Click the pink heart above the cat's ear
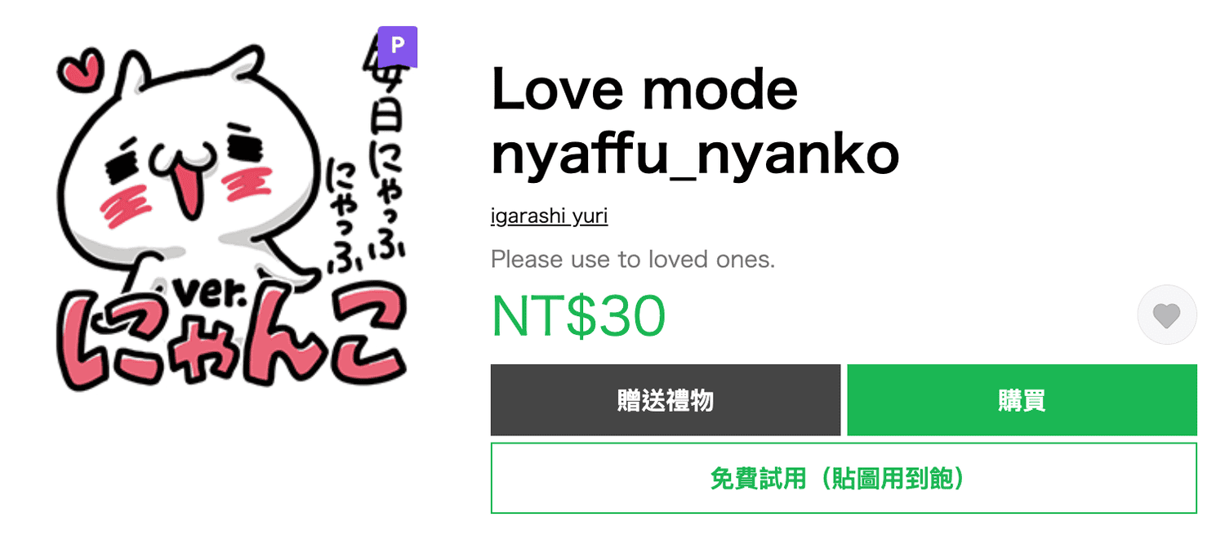The image size is (1225, 535). 82,69
